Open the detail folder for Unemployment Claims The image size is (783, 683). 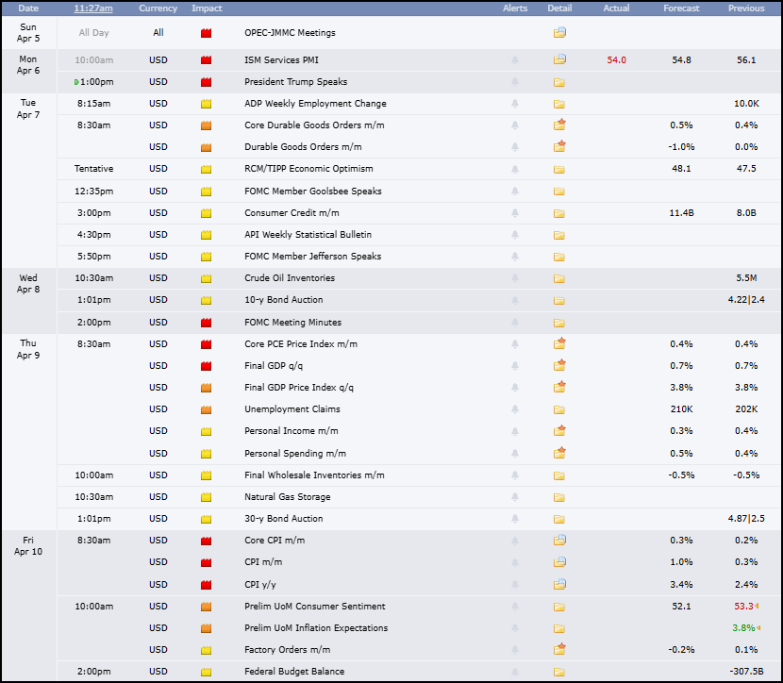tap(559, 408)
